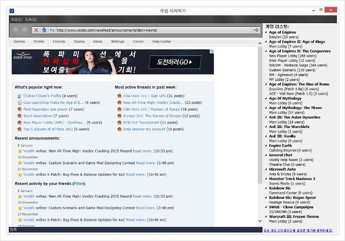Image resolution: width=345 pixels, height=241 pixels.
Task: Open Top 5 players of all time (R6)
Action: (x=48, y=129)
